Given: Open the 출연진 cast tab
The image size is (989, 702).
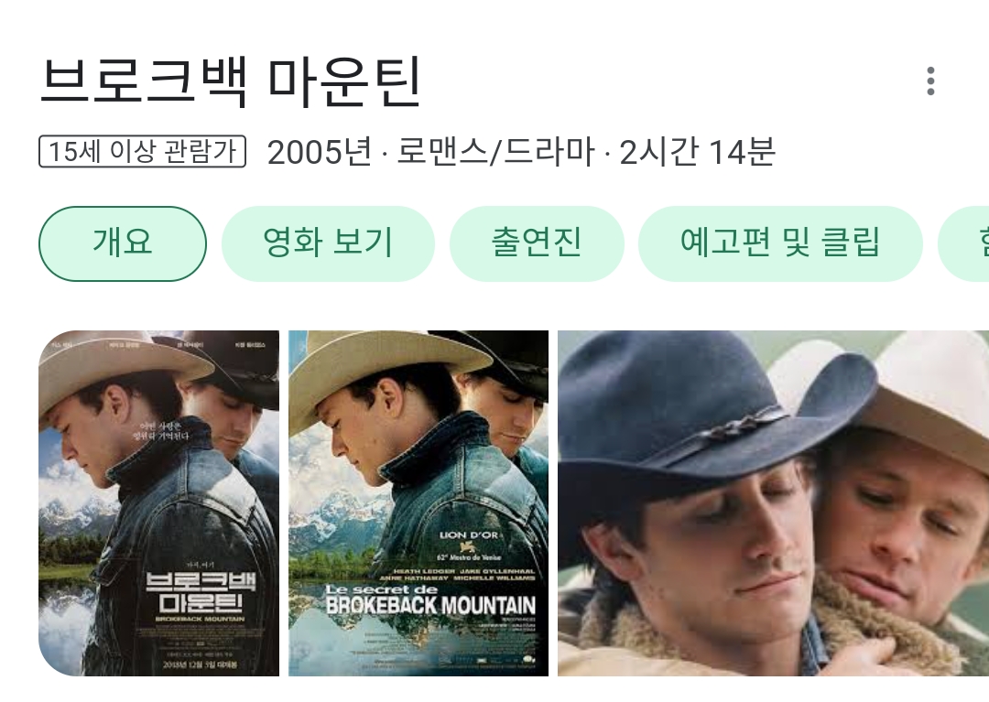Looking at the screenshot, I should [x=536, y=243].
